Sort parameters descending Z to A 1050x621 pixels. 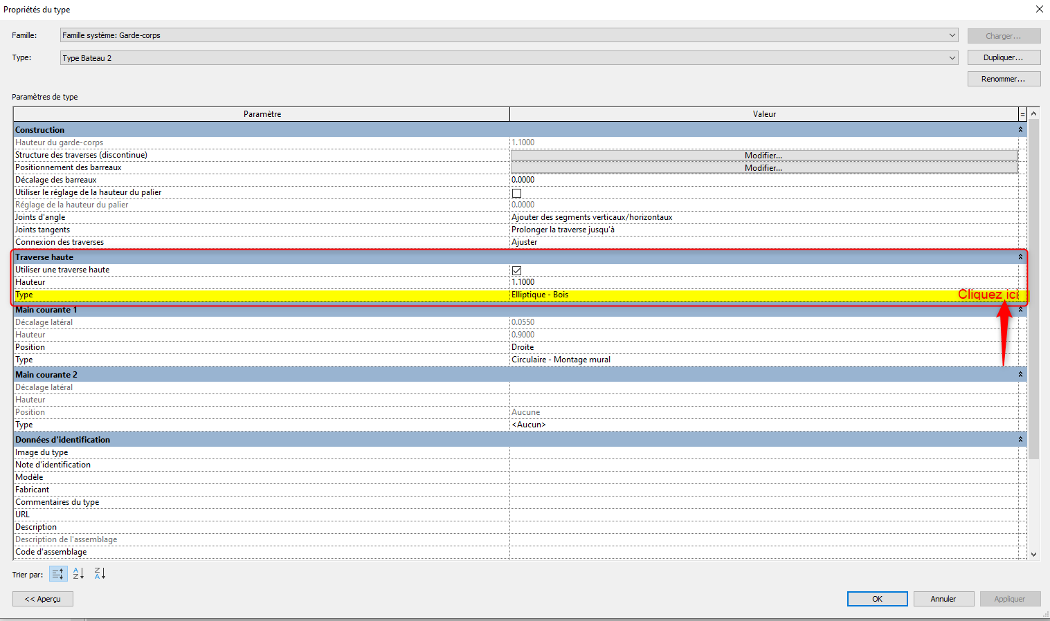100,574
